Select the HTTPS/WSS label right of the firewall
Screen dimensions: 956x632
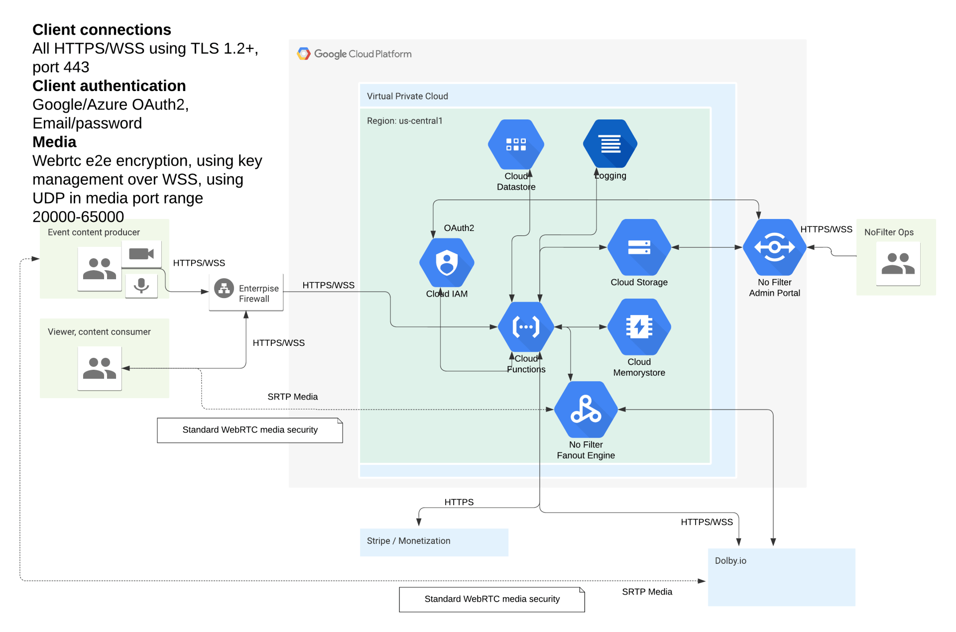tap(328, 285)
